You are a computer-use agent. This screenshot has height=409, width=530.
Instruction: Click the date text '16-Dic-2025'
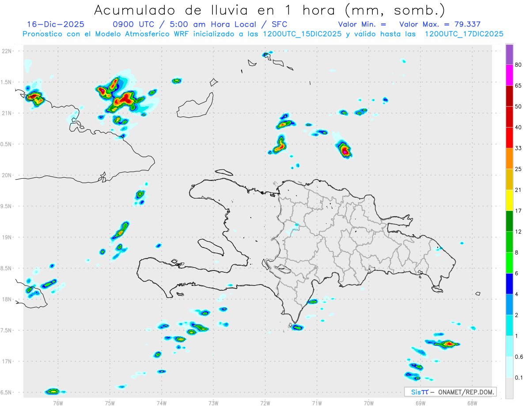55,24
